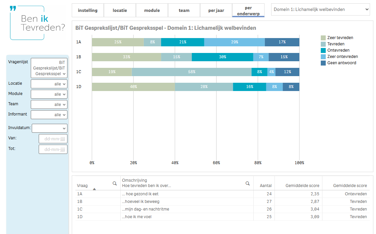Click the Tot date input field
This screenshot has height=234, width=376.
(x=53, y=149)
